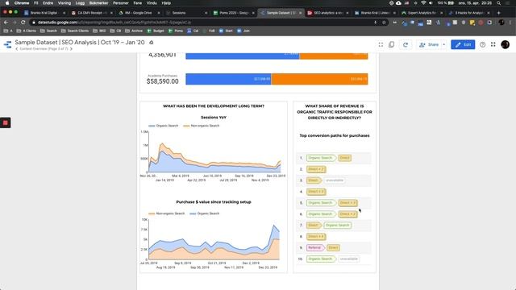This screenshot has height=290, width=516.
Task: Switch to the CA DMV Receipt tab
Action: [92, 13]
